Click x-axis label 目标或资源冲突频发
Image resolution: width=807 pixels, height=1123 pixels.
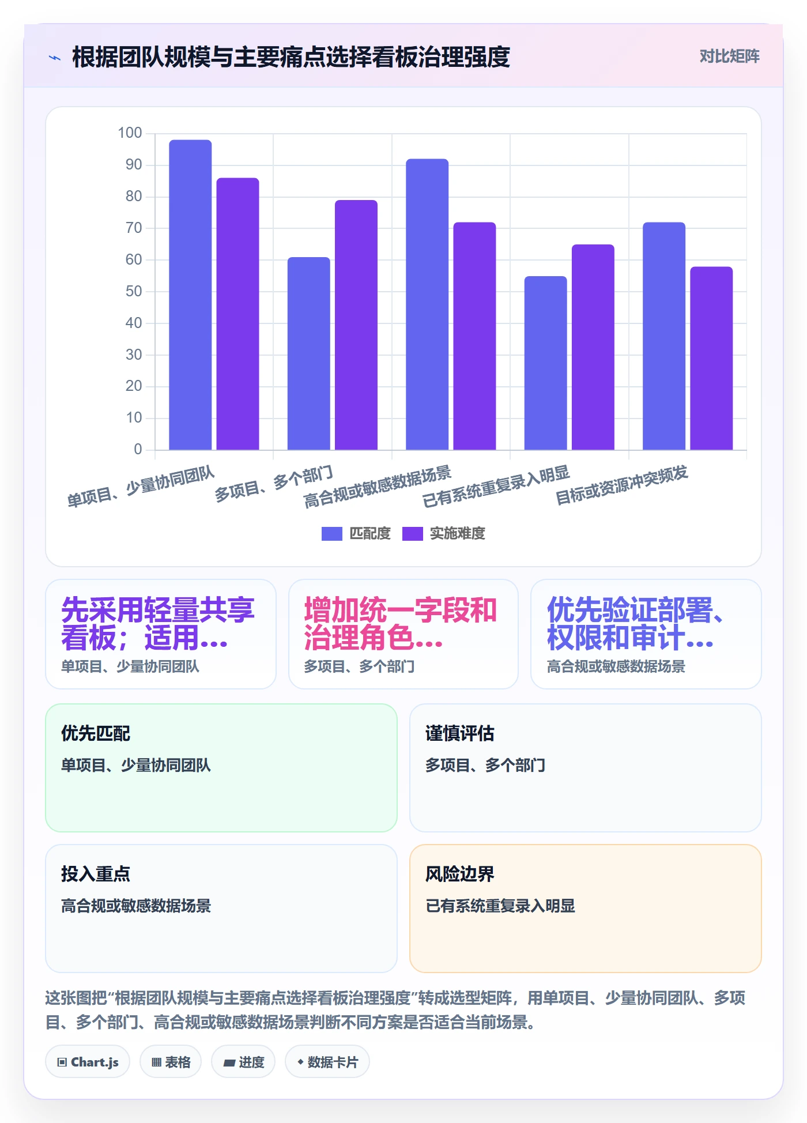(x=622, y=485)
